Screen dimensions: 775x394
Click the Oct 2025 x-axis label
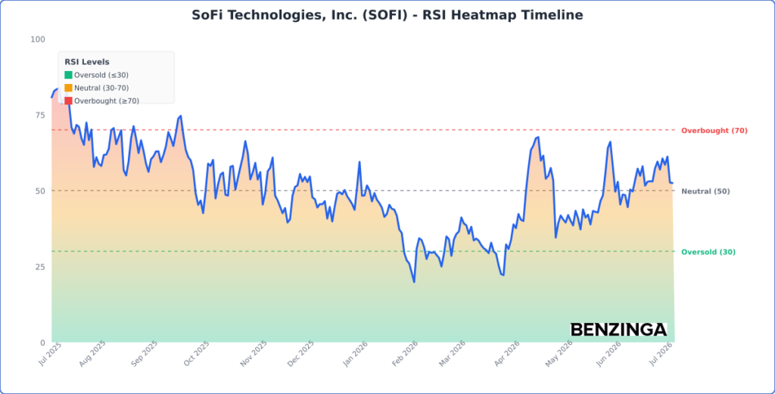click(198, 352)
